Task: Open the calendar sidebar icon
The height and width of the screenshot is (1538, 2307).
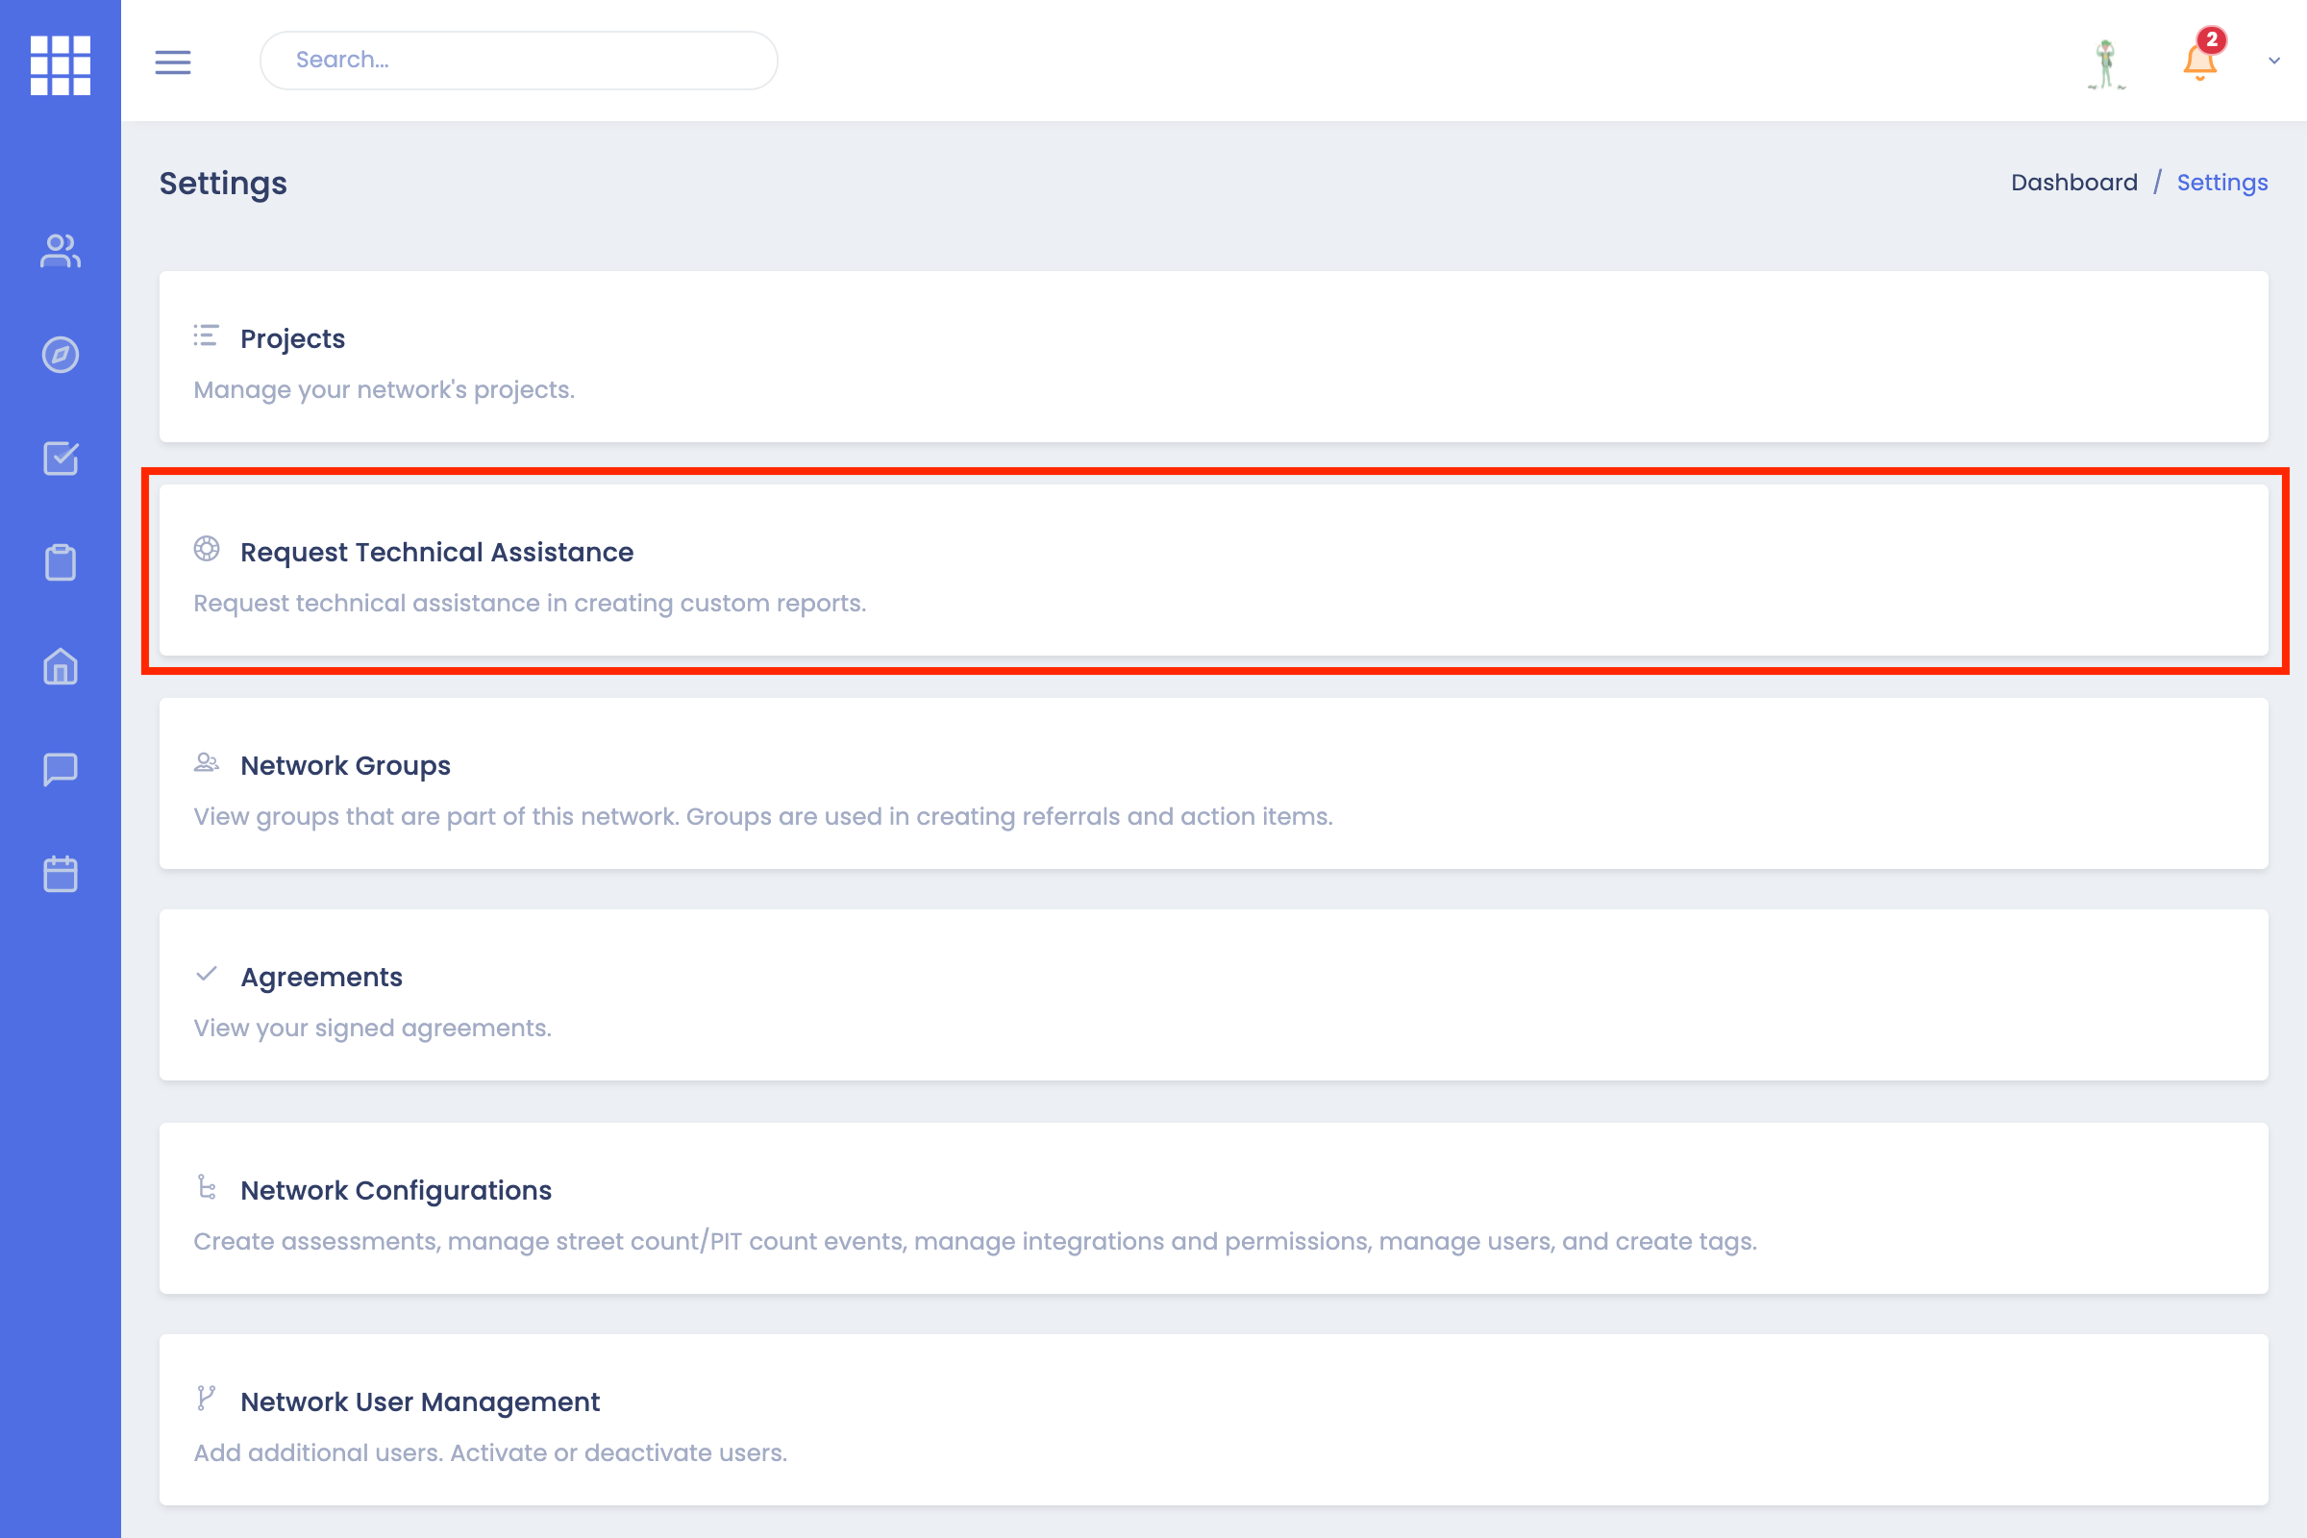Action: coord(60,874)
